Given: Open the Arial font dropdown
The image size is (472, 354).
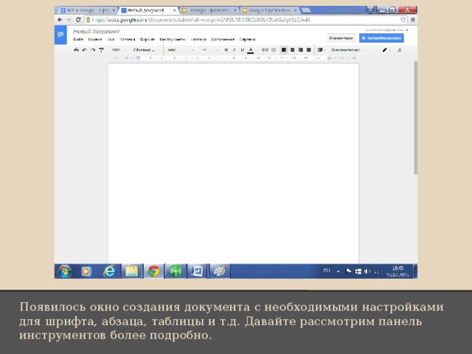Looking at the screenshot, I should pos(181,50).
